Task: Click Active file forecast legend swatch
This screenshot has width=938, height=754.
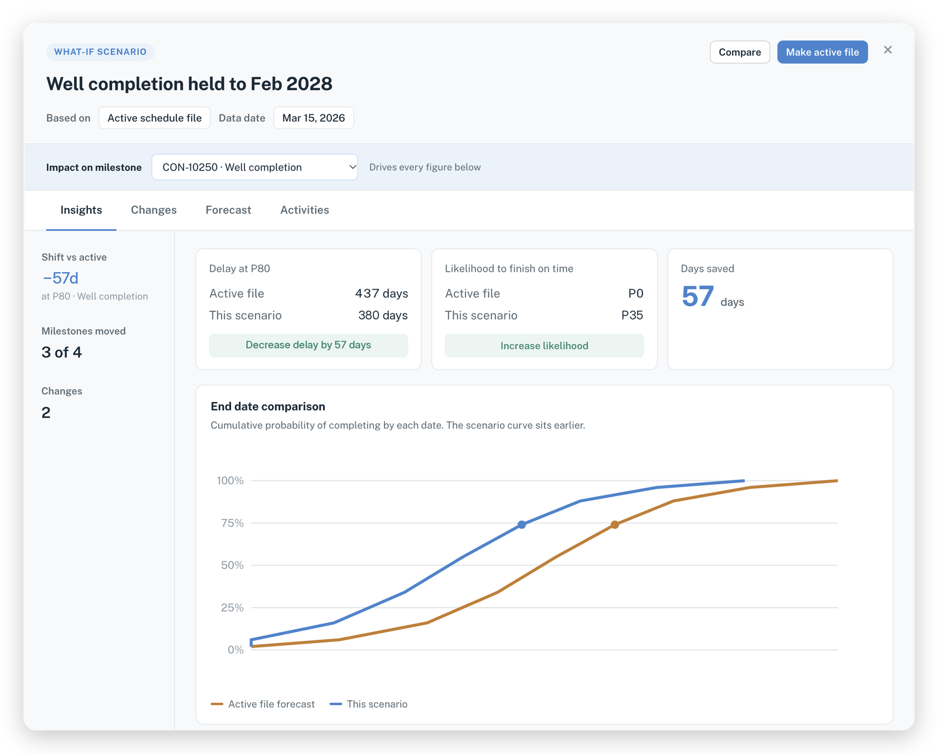Action: pos(217,704)
